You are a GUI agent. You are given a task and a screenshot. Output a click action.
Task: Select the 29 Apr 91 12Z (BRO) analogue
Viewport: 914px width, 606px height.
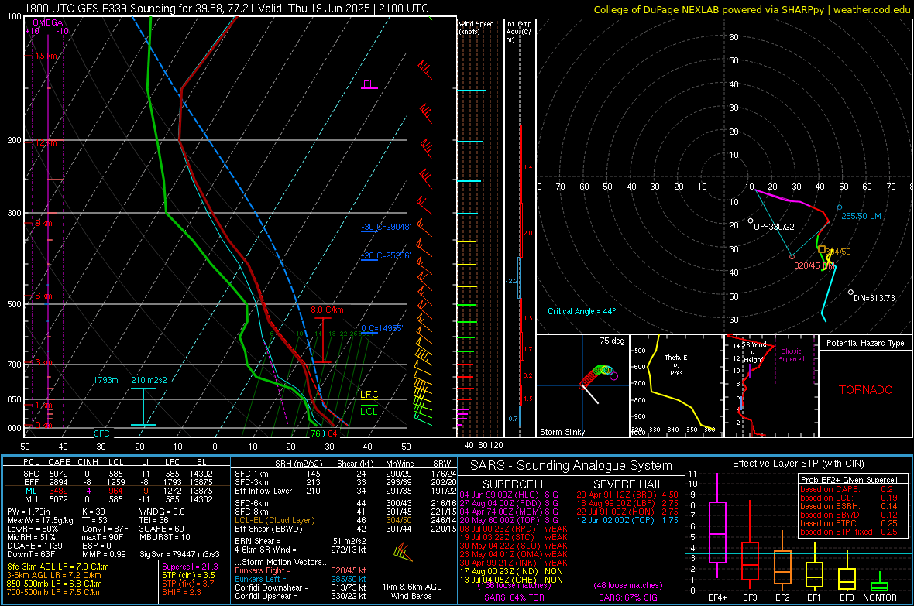pos(627,495)
